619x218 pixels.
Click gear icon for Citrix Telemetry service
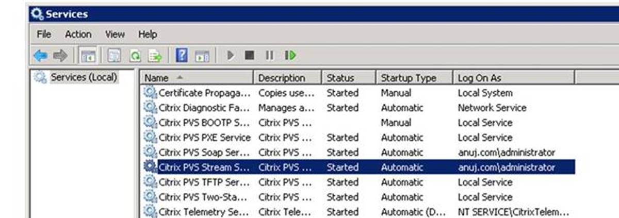pyautogui.click(x=150, y=211)
